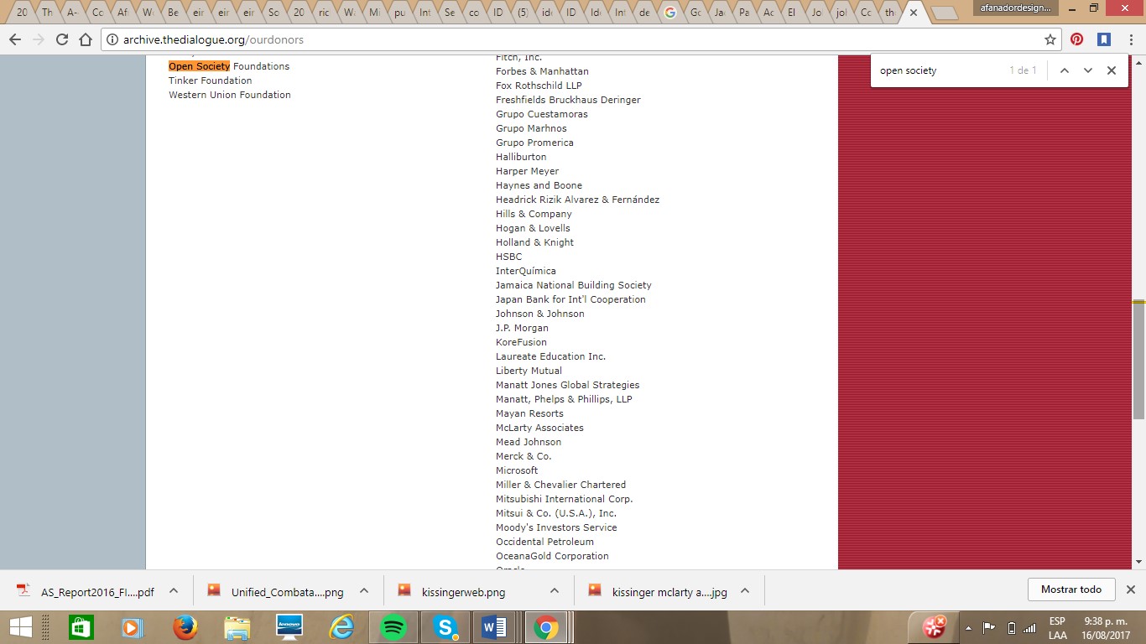1146x644 pixels.
Task: Click 'Occidental Petroleum' in the list
Action: [x=544, y=542]
